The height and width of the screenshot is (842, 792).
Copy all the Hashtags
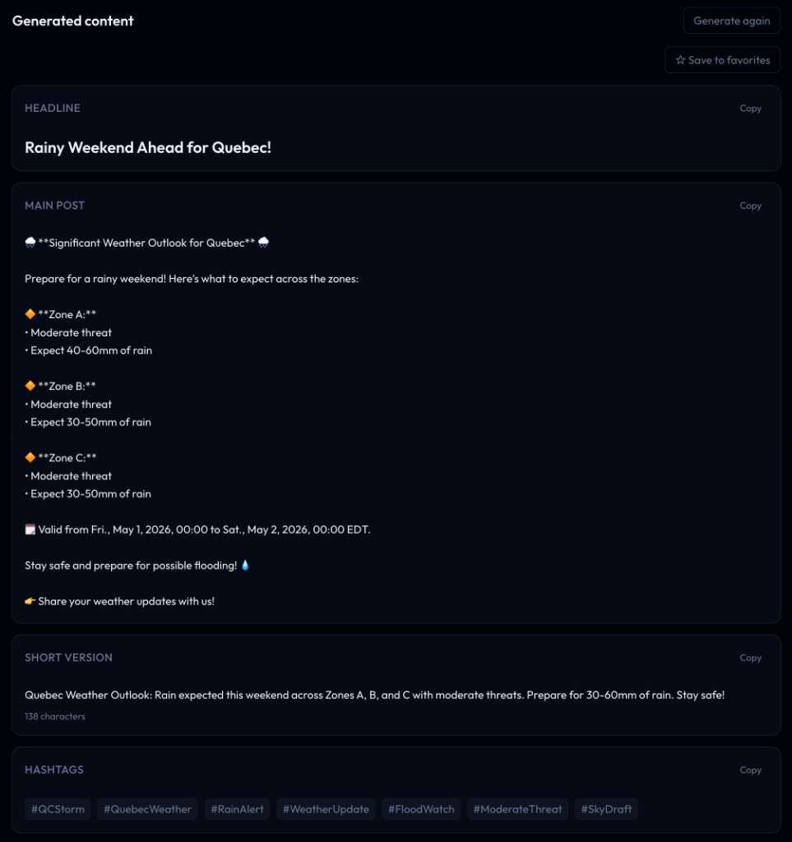coord(749,770)
